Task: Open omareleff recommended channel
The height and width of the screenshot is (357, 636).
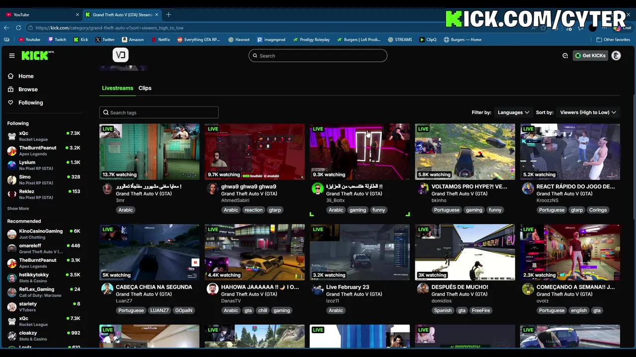Action: tap(44, 248)
